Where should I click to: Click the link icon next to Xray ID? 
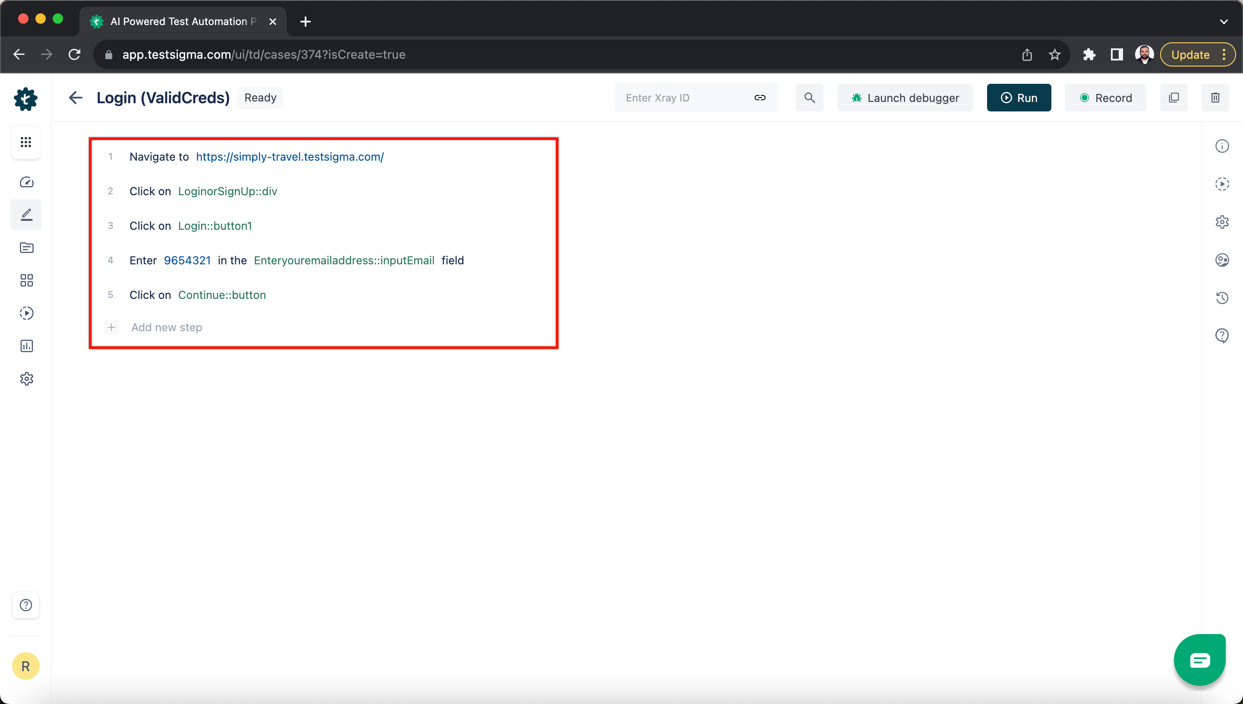click(x=760, y=98)
